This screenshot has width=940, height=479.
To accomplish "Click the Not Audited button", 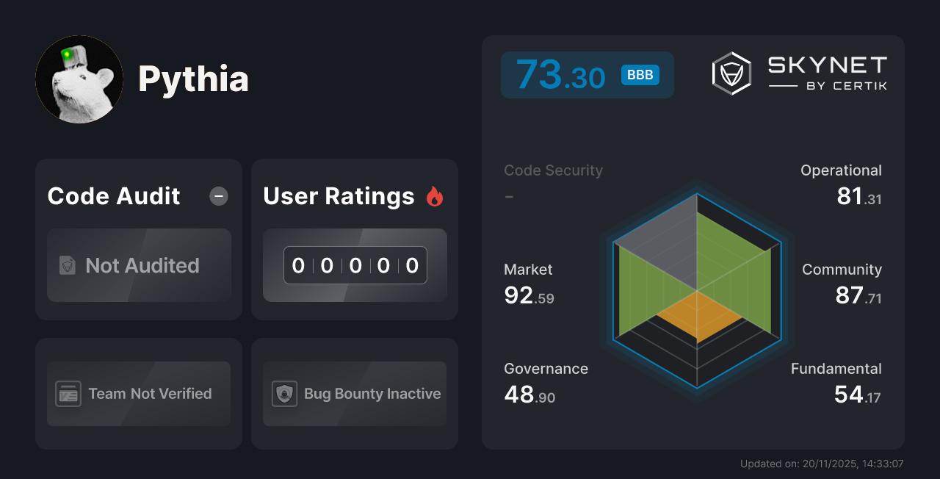I will [139, 265].
